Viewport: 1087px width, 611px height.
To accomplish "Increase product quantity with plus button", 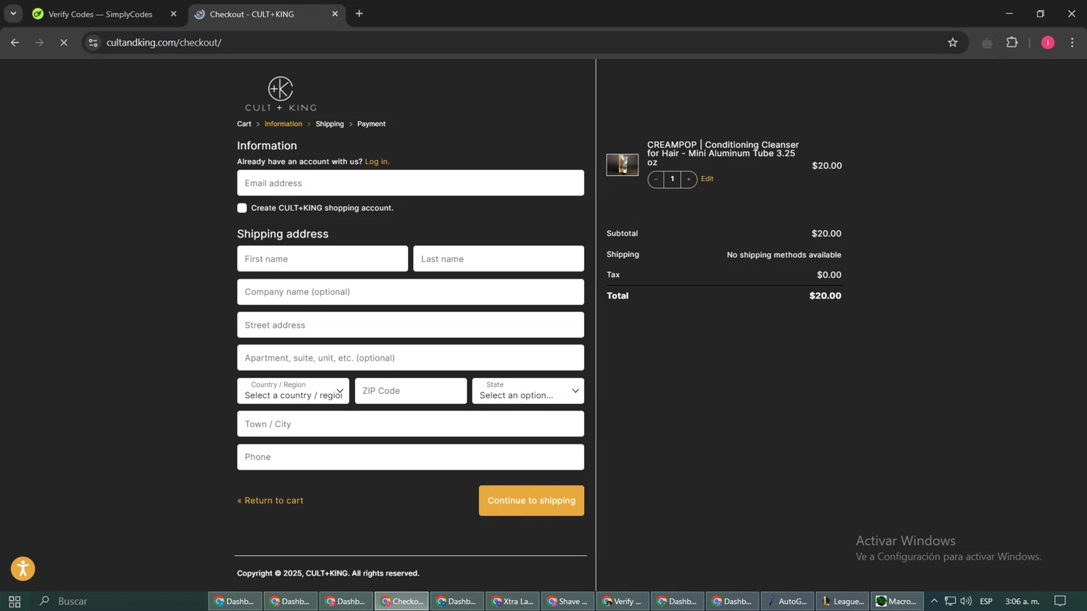I will [688, 179].
